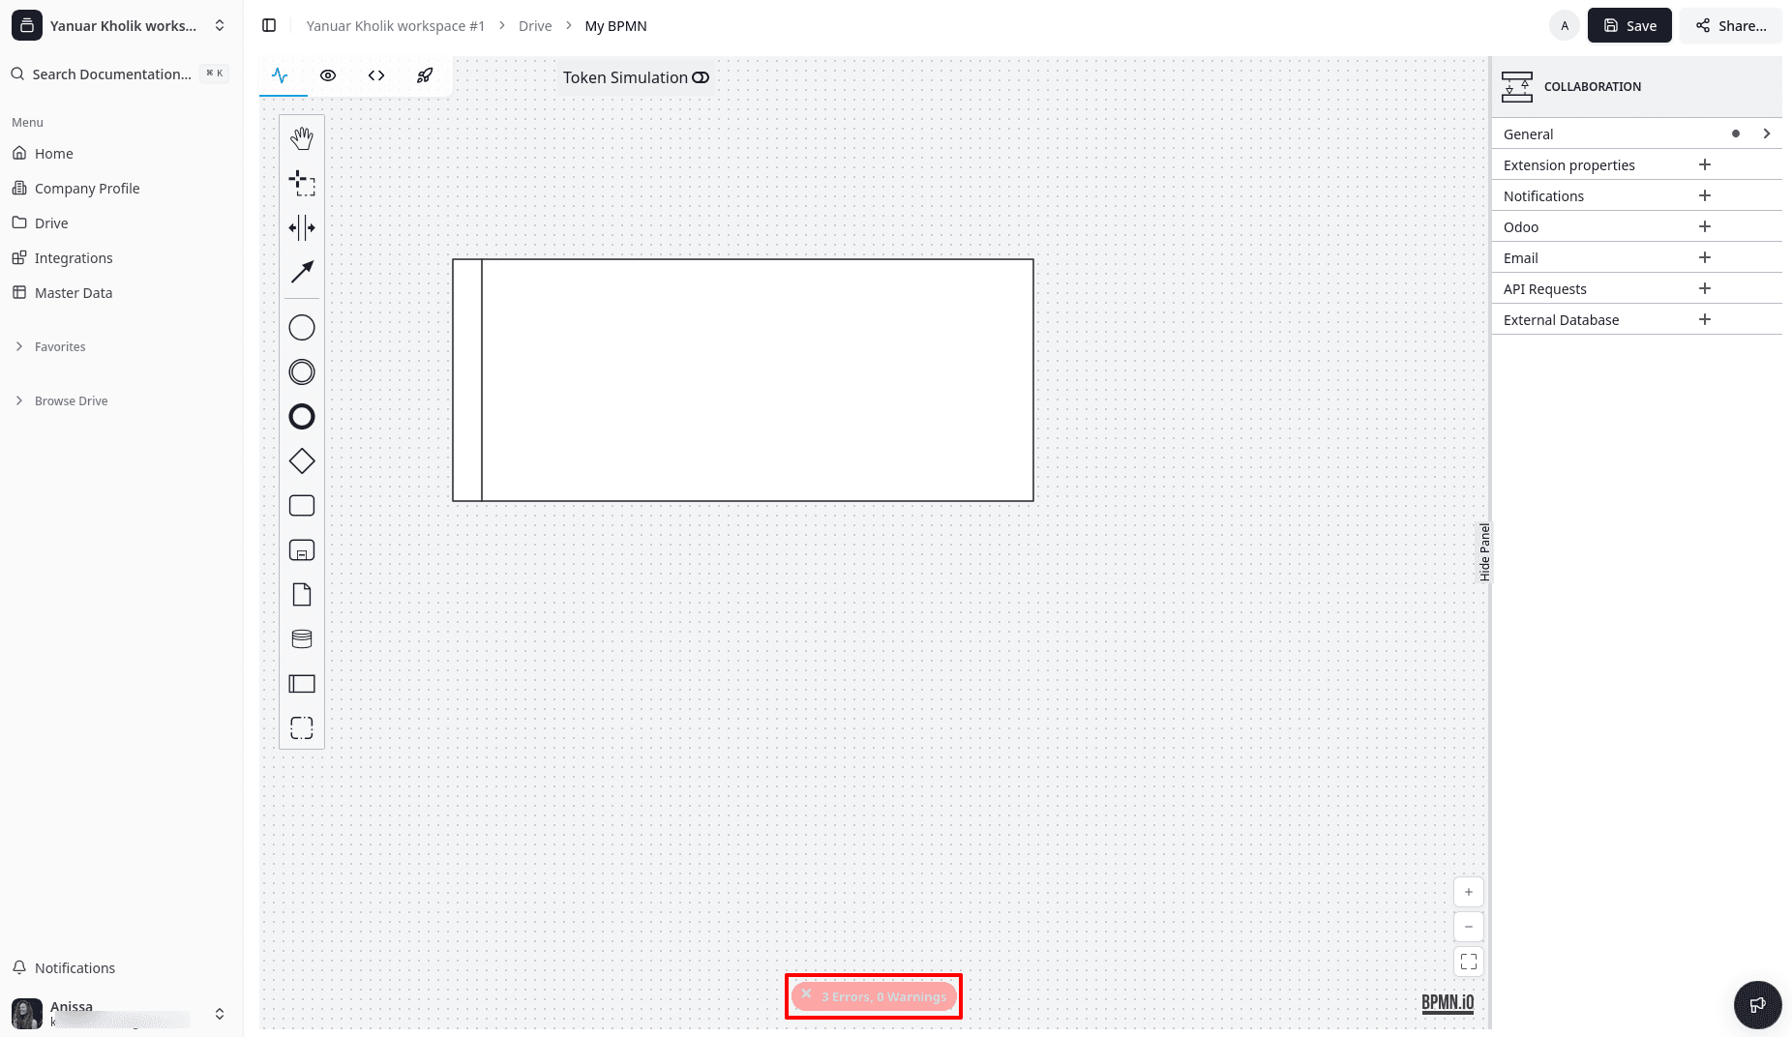Pick the Create Pool/Participant icon

point(302,684)
